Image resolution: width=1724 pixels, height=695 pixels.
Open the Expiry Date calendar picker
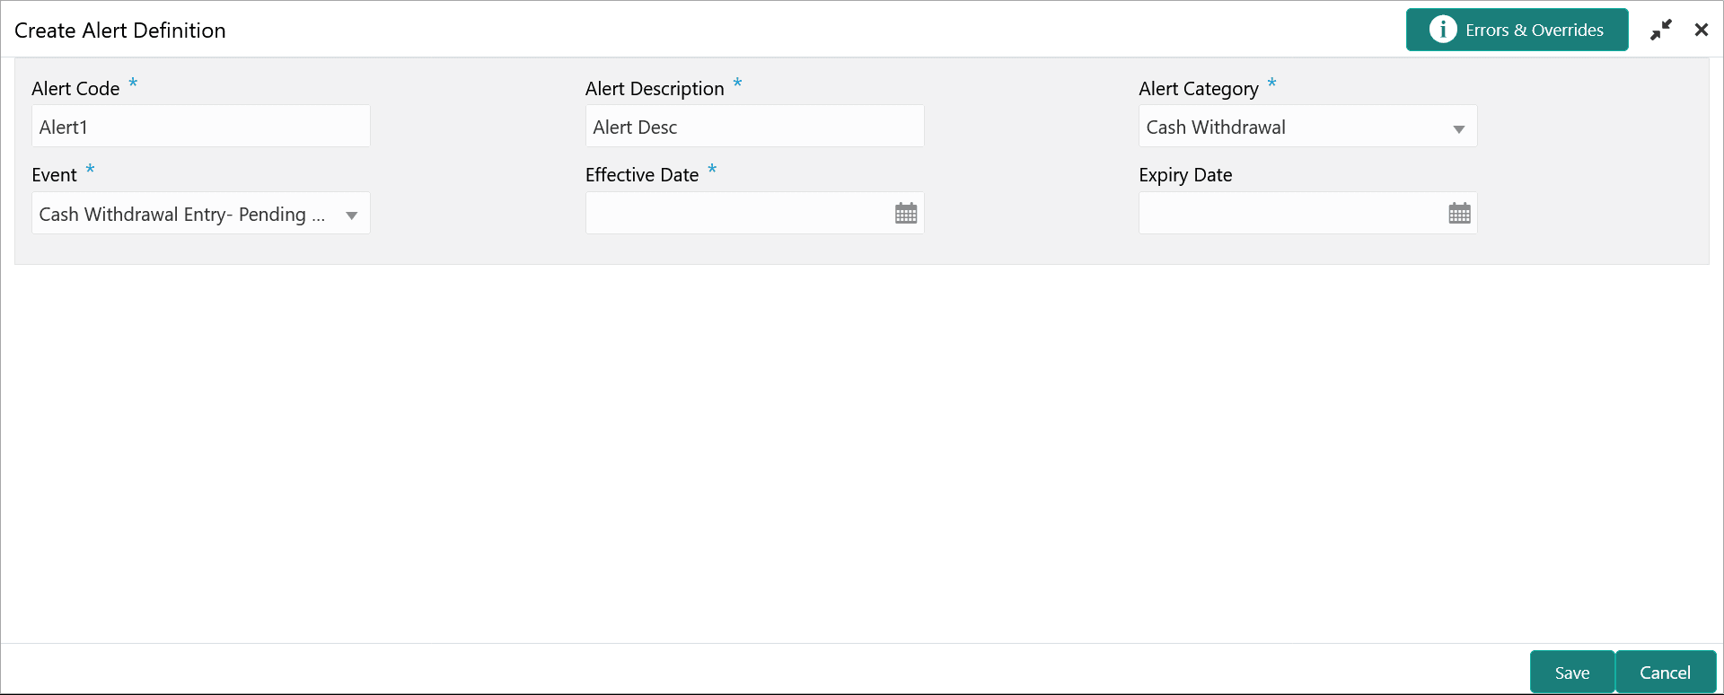point(1459,214)
